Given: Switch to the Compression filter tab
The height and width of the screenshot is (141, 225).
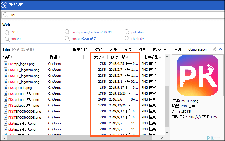Looking at the screenshot, I should 197,49.
